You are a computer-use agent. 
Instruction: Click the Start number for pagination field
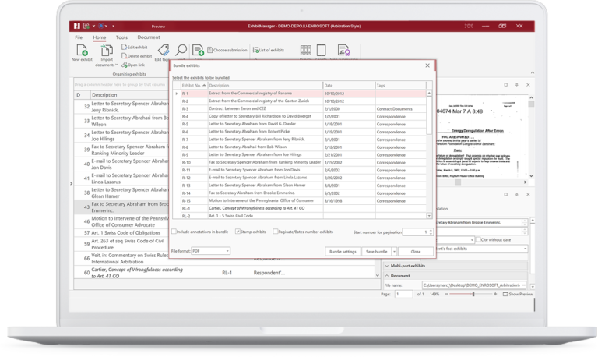click(416, 232)
